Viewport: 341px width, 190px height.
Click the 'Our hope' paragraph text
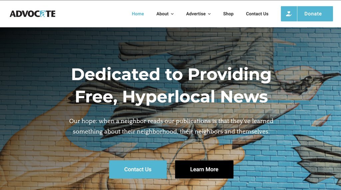tap(171, 126)
